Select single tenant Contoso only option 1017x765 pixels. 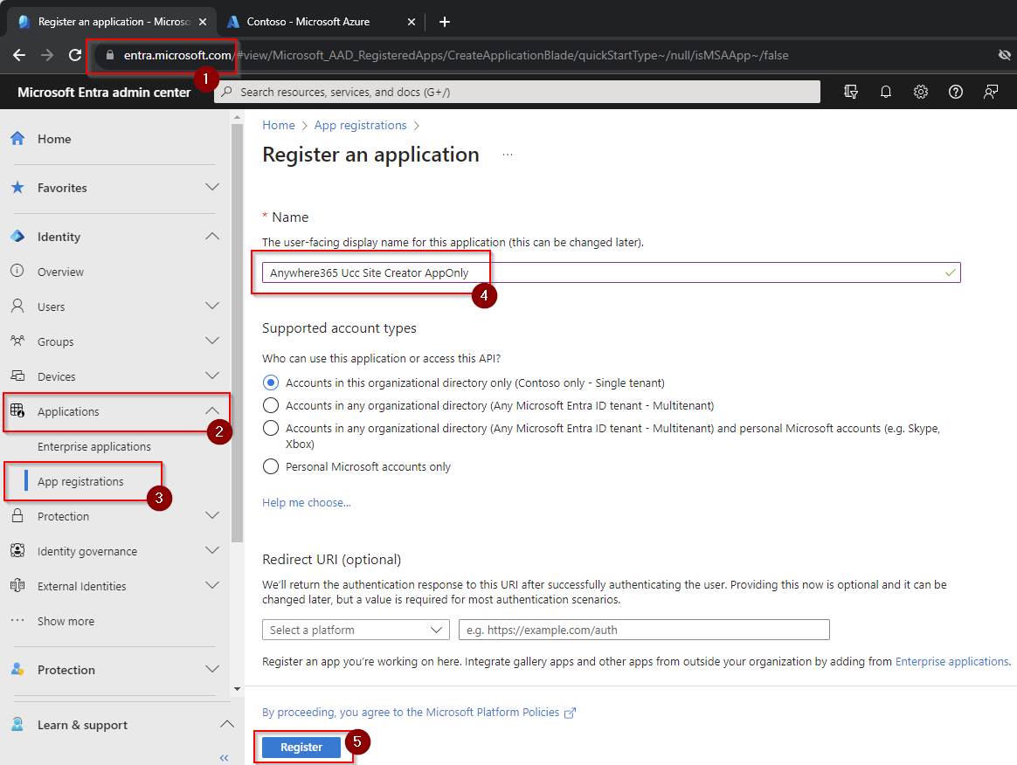point(271,382)
